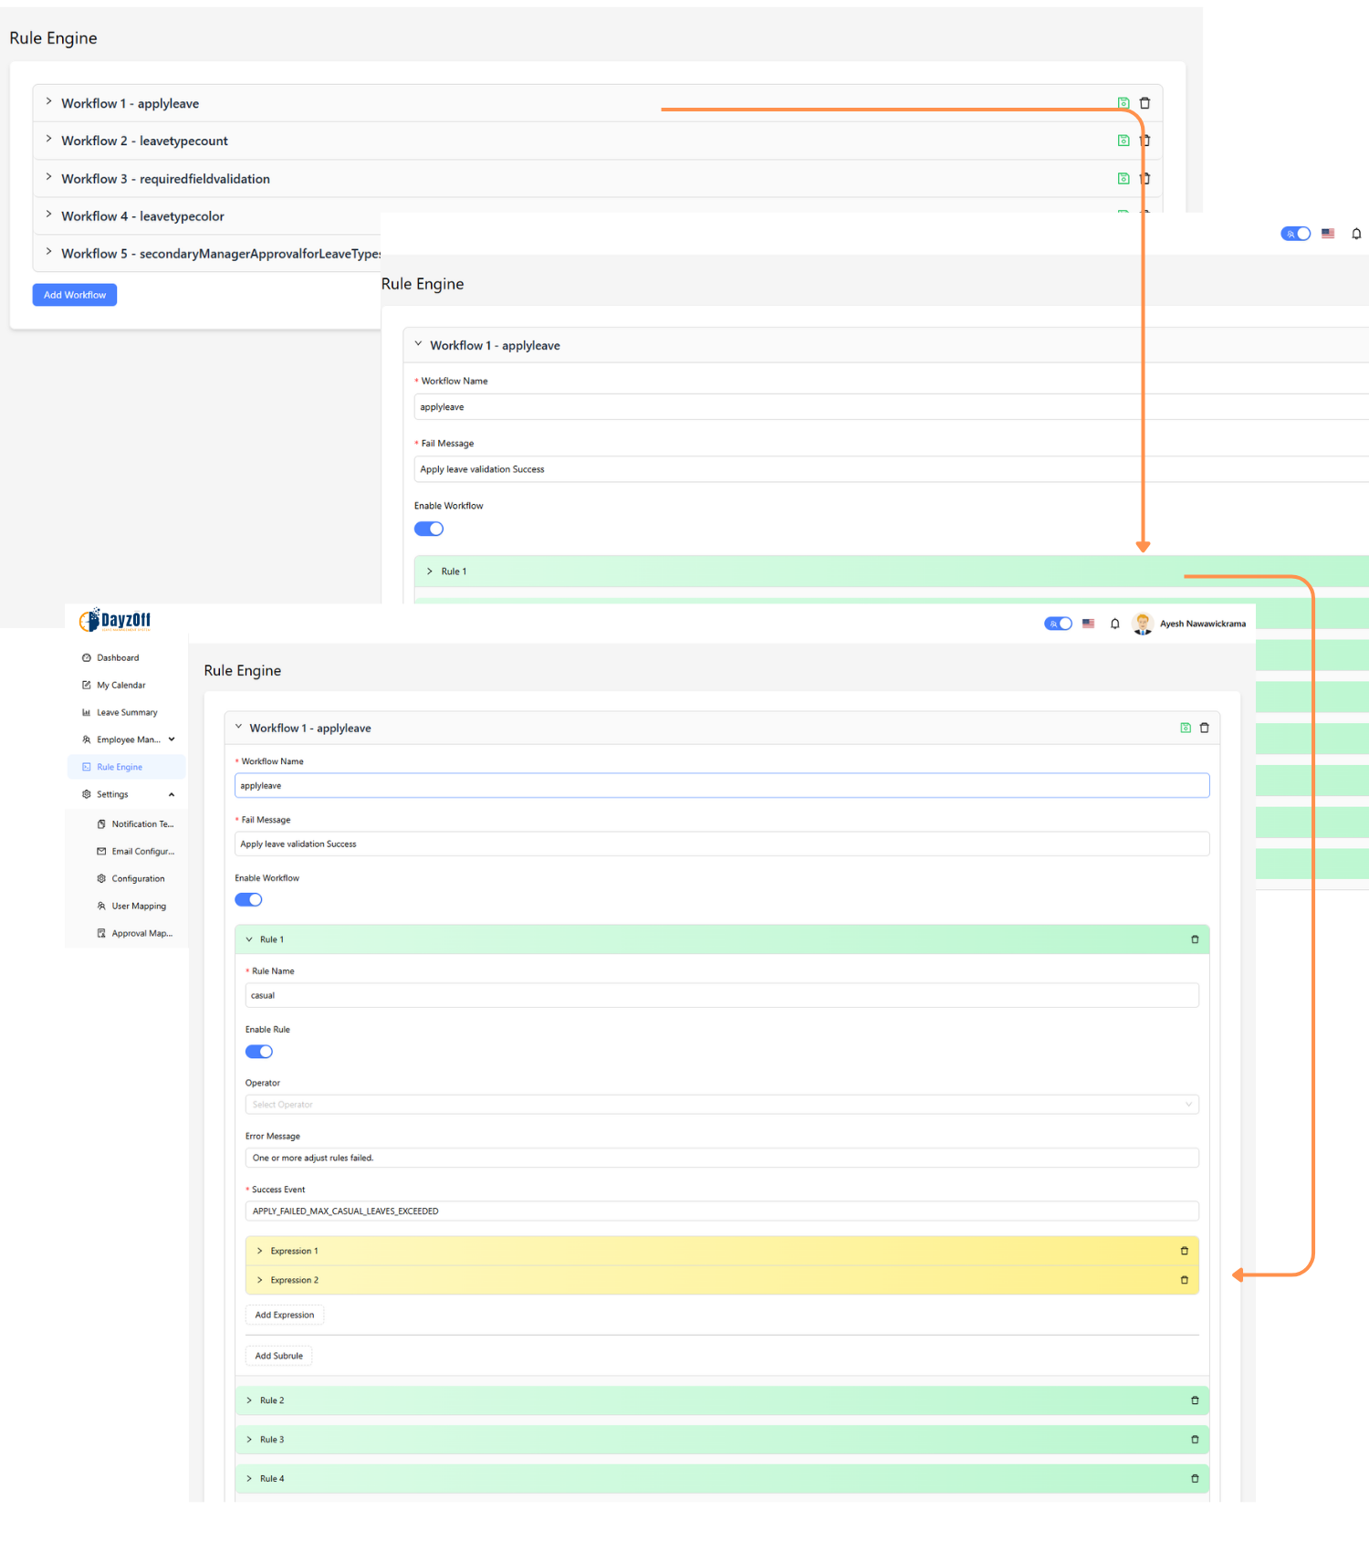Click the trash icon for Rule 4

point(1195,1479)
